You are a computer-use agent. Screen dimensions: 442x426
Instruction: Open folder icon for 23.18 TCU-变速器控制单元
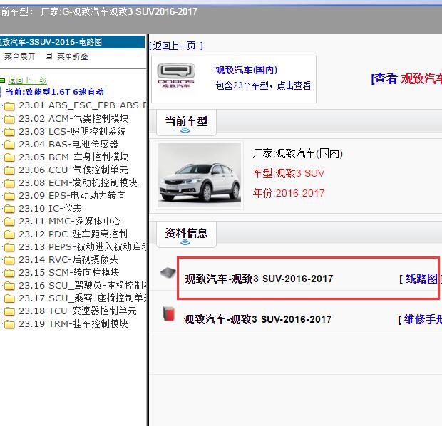[9, 312]
